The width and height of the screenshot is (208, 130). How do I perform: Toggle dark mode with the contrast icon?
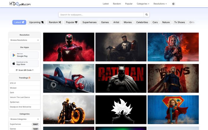[x=173, y=4]
